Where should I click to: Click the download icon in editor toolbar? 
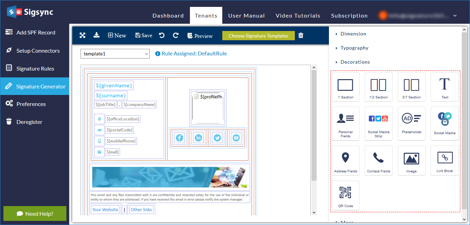(x=97, y=35)
